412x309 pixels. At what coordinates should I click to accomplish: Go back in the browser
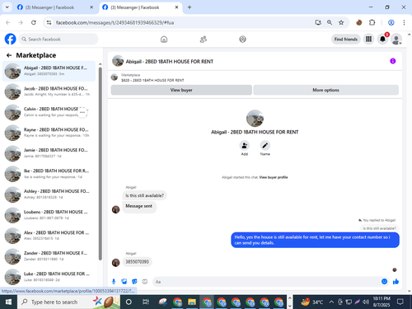(8, 22)
